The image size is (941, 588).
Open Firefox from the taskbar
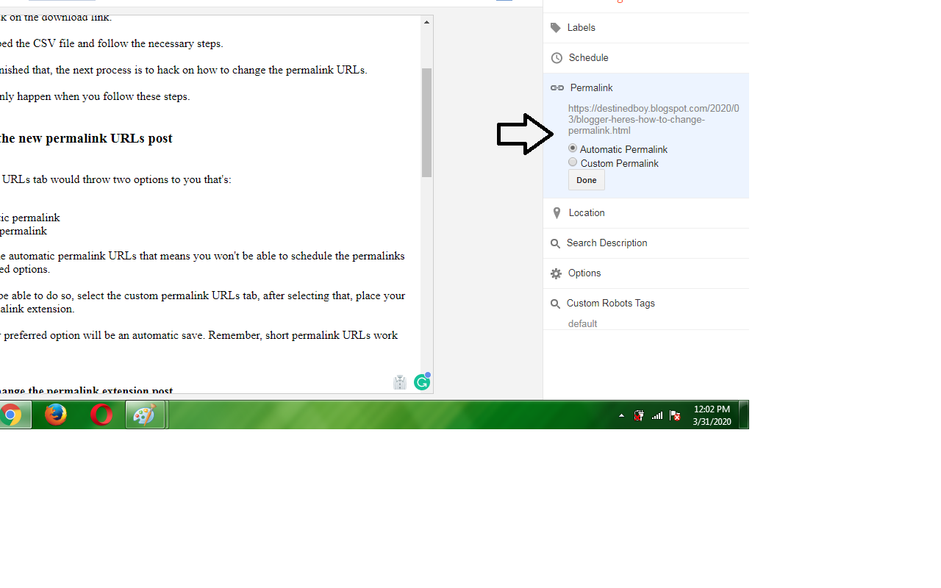click(x=56, y=415)
